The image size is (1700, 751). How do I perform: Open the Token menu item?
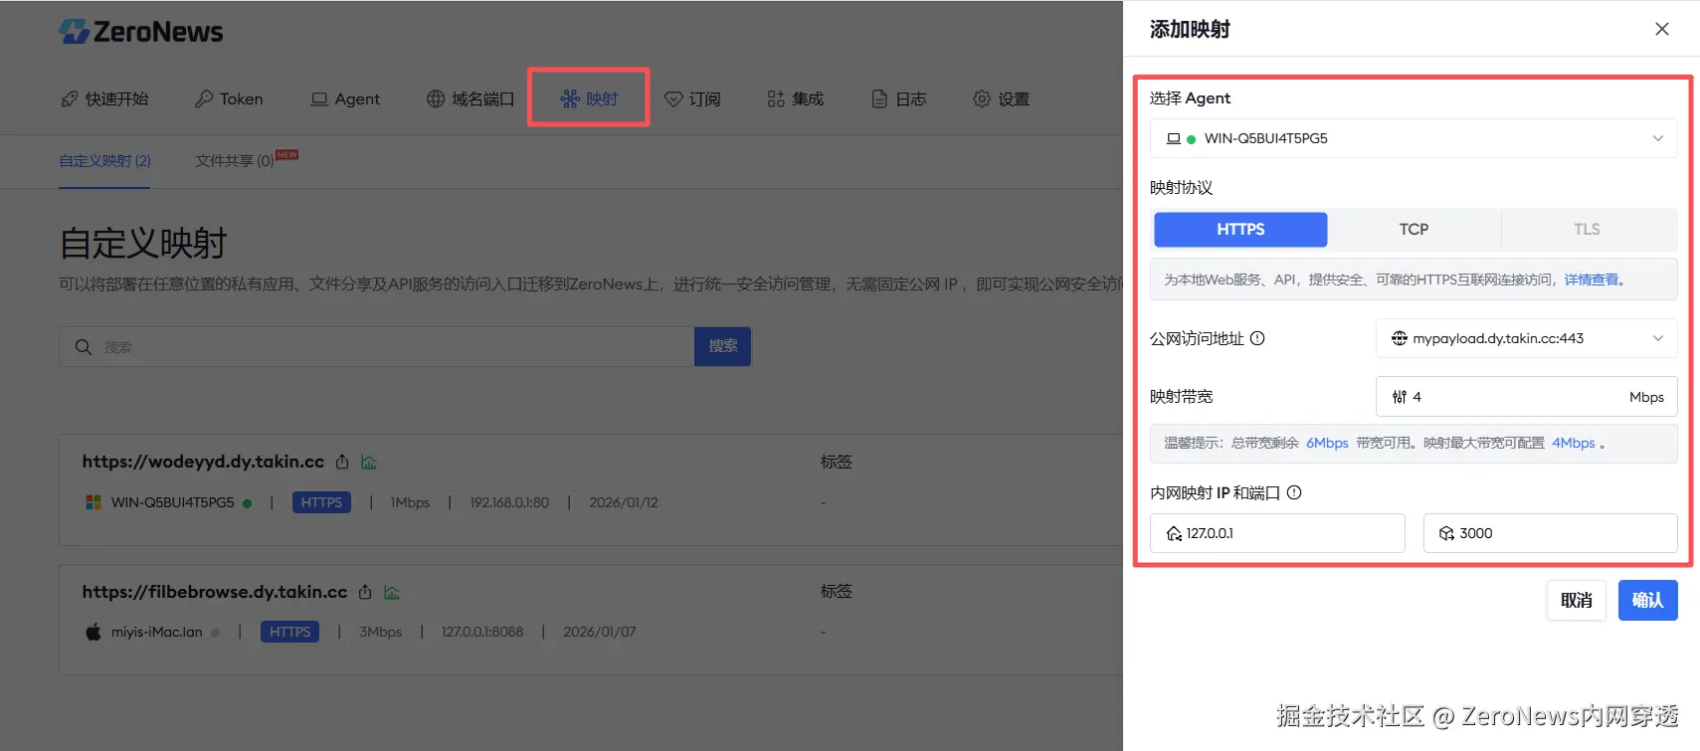click(x=229, y=98)
